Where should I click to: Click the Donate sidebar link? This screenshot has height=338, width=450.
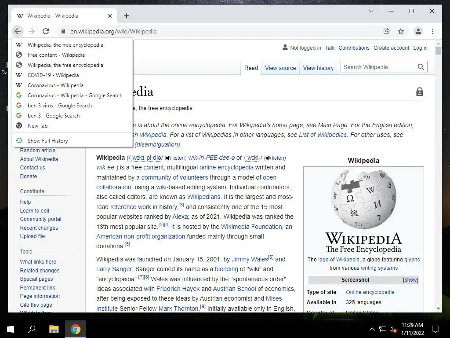[29, 176]
